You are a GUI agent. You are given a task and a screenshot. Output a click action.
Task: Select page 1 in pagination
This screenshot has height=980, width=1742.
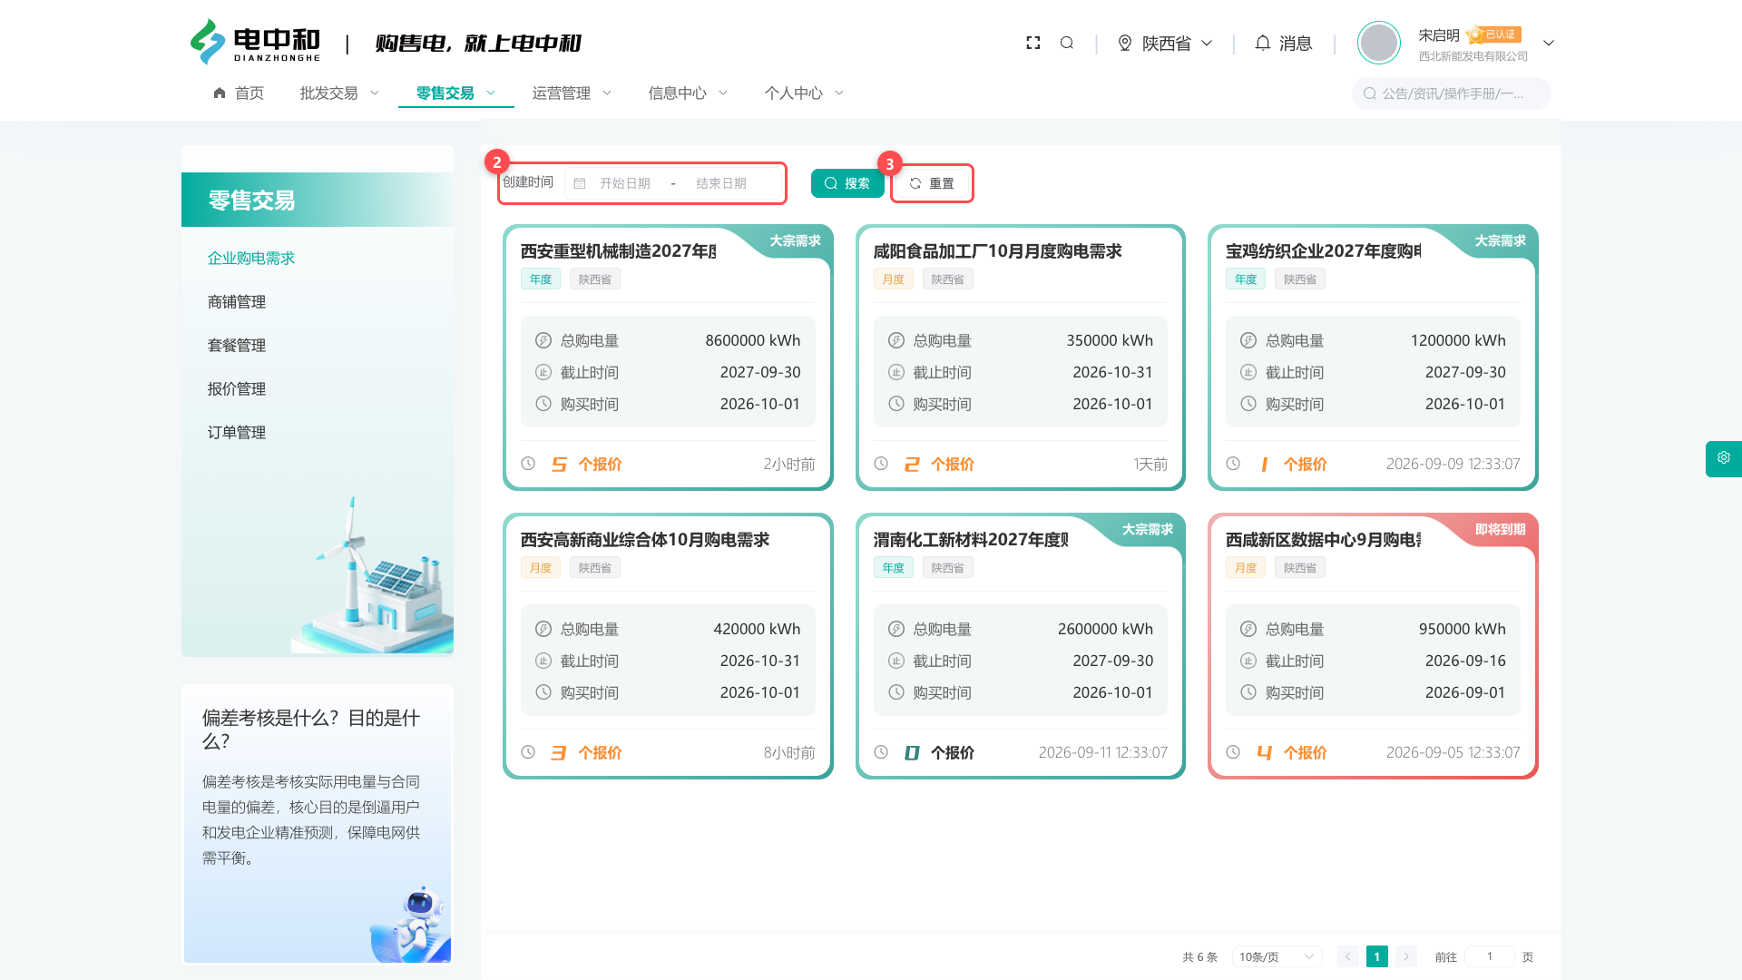pos(1377,956)
